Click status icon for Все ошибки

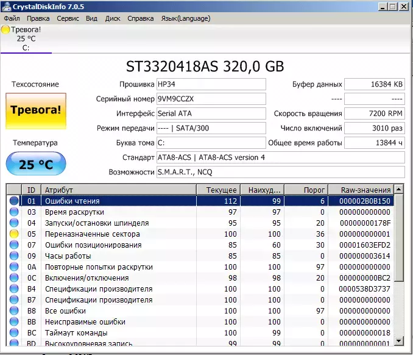[x=14, y=310]
